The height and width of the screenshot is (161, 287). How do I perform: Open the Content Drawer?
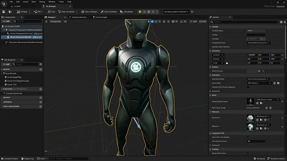point(10,159)
